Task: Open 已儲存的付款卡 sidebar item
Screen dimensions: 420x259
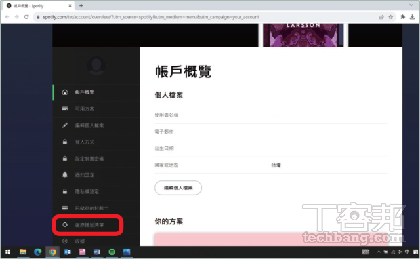Action: click(x=96, y=208)
